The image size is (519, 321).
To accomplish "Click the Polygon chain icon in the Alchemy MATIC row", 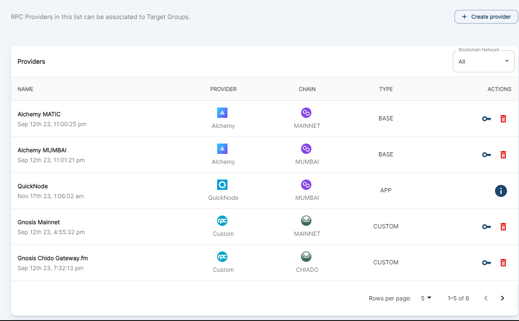I will pos(306,113).
